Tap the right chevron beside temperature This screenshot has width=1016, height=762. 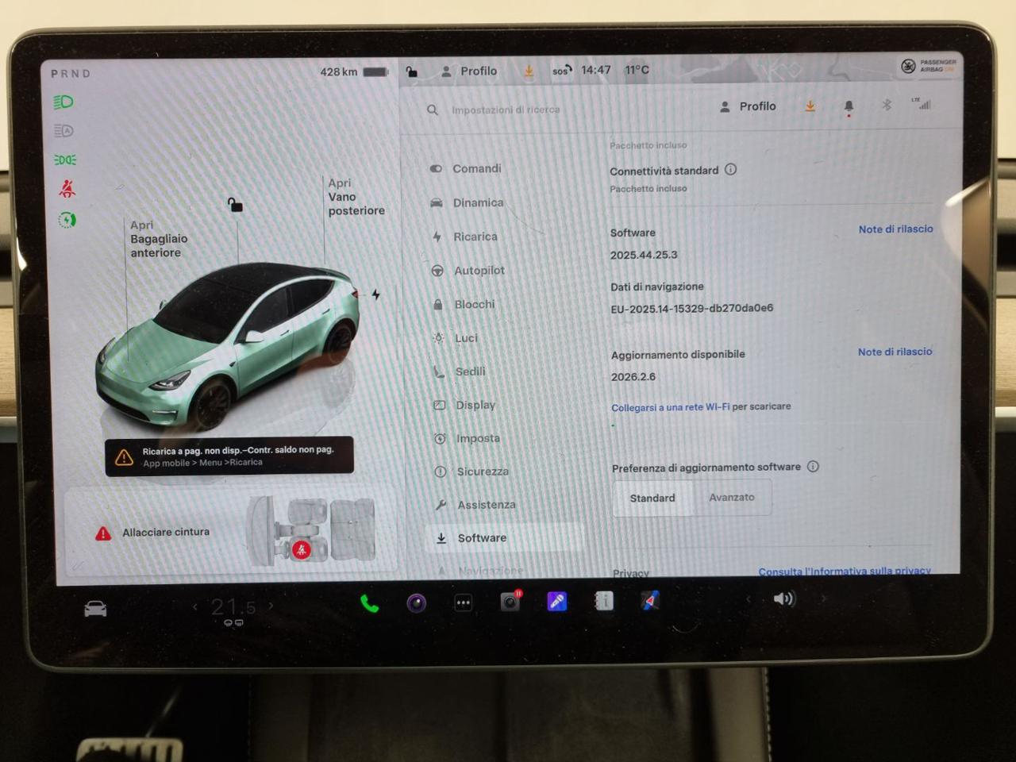(x=271, y=606)
